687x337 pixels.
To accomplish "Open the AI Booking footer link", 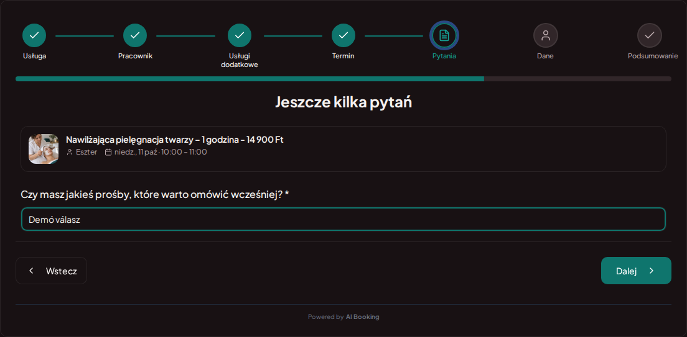I will click(362, 317).
